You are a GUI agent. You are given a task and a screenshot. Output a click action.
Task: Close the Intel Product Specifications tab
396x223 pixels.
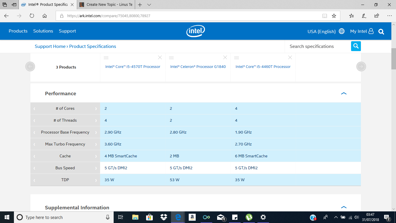pos(72,5)
